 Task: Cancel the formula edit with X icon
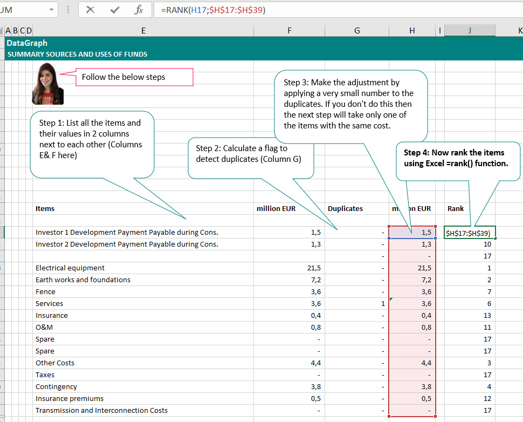(x=90, y=10)
